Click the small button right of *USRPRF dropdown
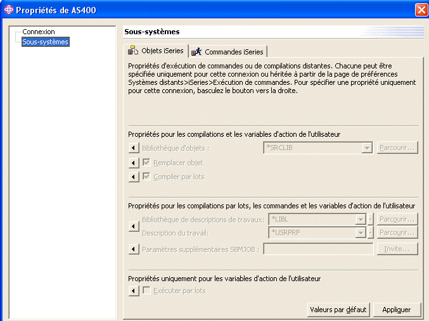The height and width of the screenshot is (321, 429). point(371,233)
